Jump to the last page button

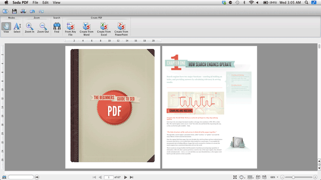132,177
